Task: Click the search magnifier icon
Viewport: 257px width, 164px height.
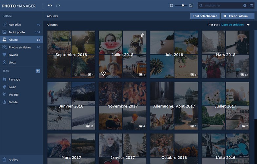Action: click(201, 6)
